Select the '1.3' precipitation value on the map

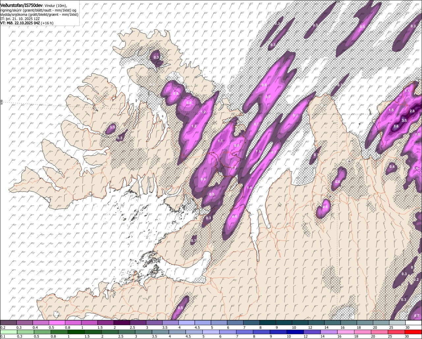[221, 141]
